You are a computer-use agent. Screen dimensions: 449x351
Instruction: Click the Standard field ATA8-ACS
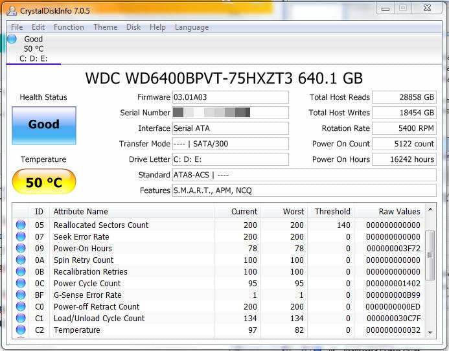305,175
